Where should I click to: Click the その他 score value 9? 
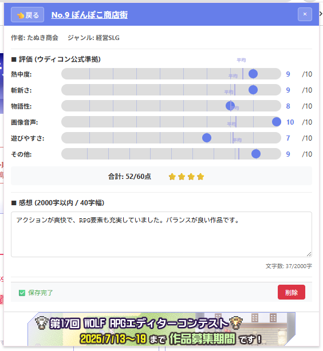[288, 154]
